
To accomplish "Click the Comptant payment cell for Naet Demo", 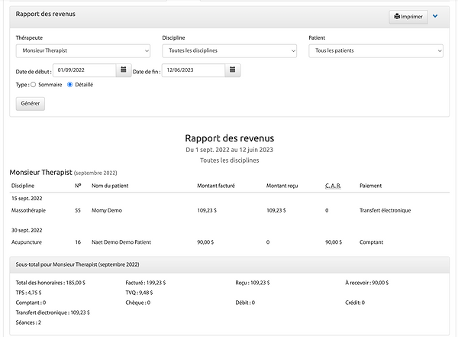I will click(371, 242).
